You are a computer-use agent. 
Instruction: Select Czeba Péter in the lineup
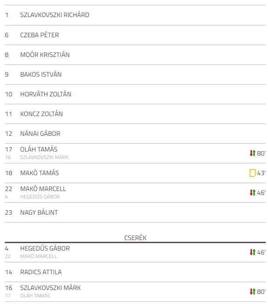point(135,35)
